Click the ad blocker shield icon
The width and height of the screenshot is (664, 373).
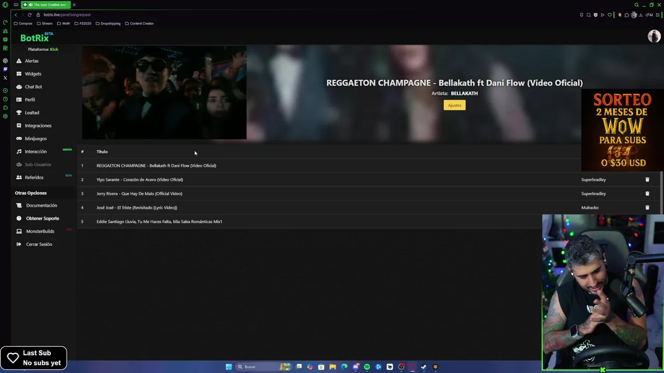click(x=596, y=15)
